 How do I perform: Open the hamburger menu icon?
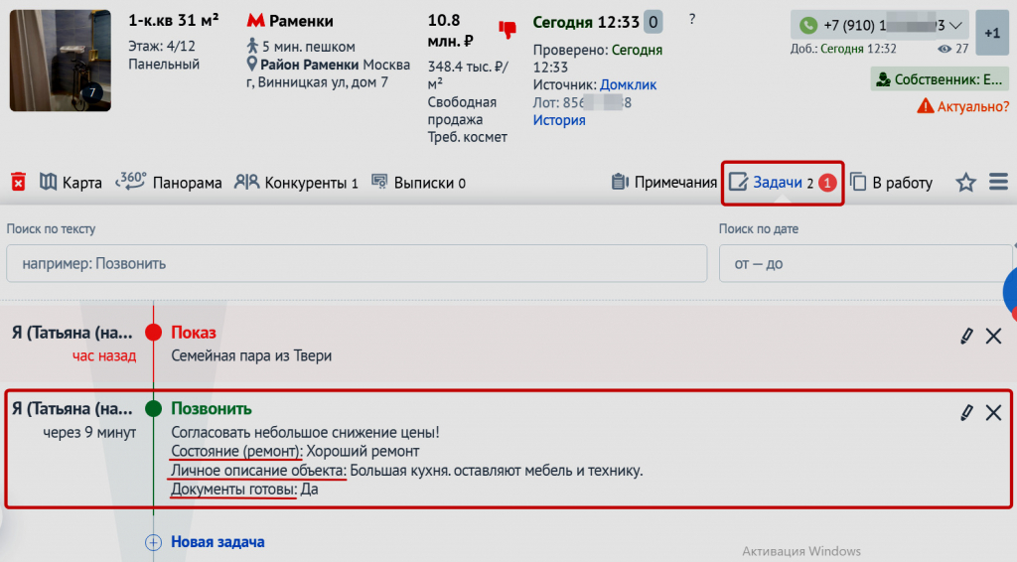(998, 183)
